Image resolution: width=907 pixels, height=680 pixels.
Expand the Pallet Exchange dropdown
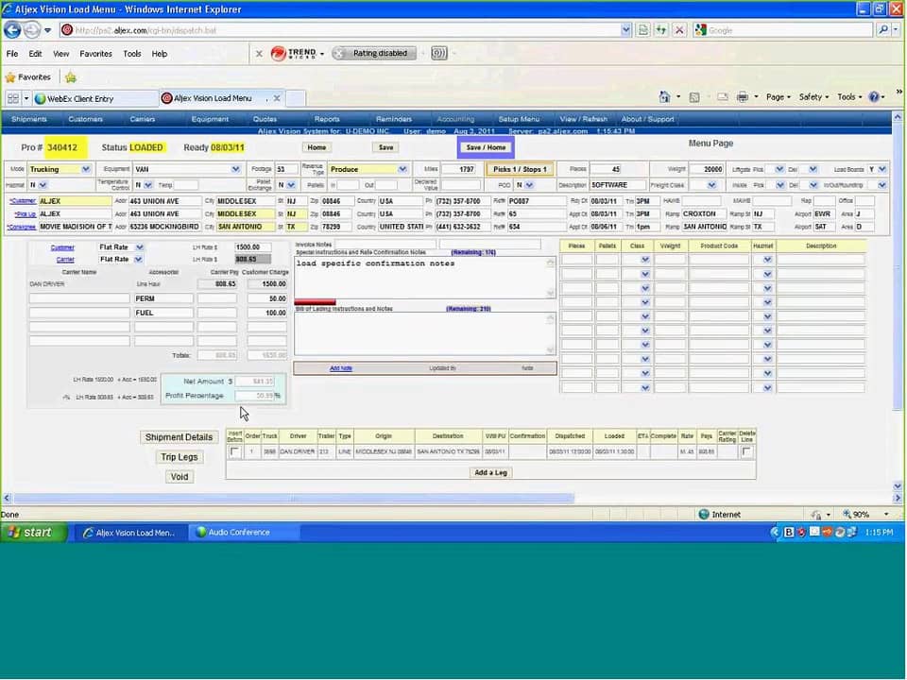pyautogui.click(x=291, y=185)
